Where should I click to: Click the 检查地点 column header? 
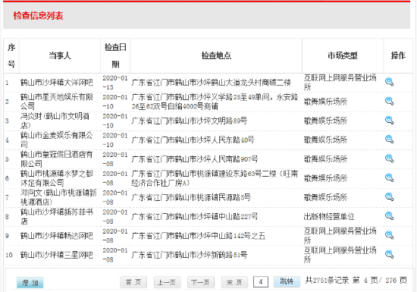pos(216,55)
